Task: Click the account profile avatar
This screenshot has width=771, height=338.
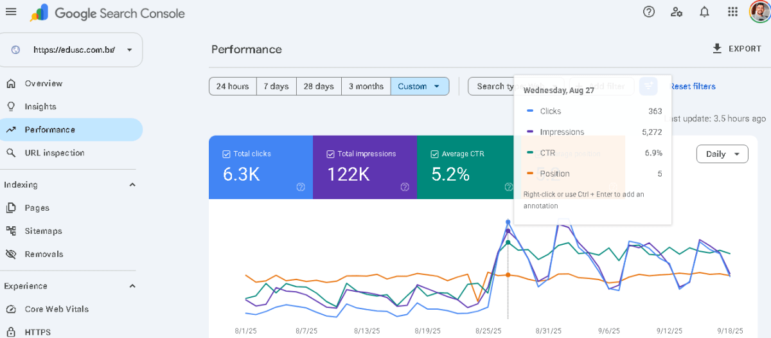Action: pyautogui.click(x=759, y=12)
